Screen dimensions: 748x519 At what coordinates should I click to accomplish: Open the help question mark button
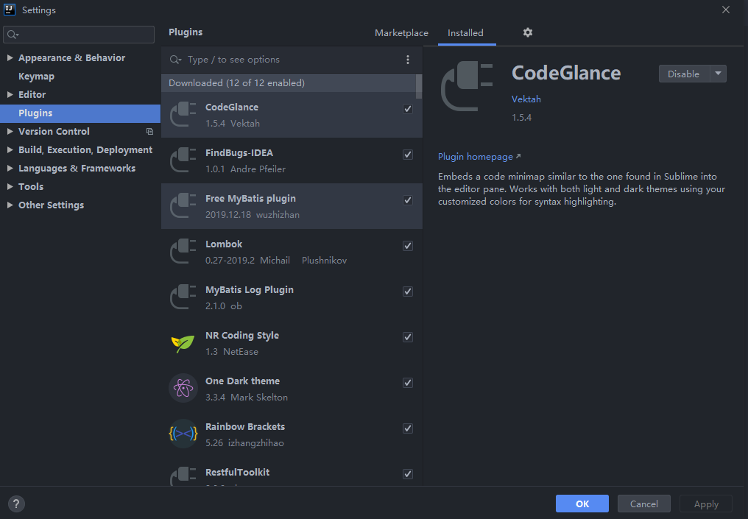16,504
